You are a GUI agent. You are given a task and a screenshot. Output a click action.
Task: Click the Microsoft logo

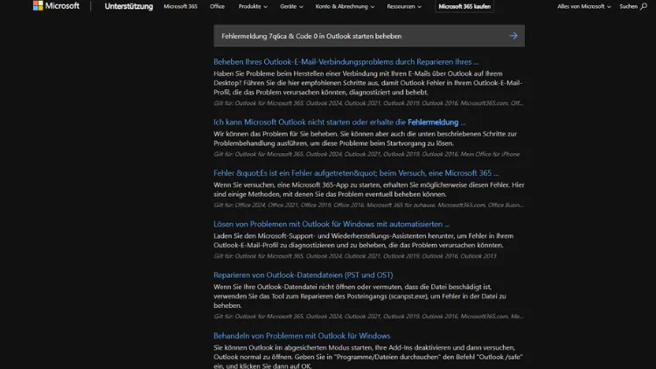click(56, 6)
